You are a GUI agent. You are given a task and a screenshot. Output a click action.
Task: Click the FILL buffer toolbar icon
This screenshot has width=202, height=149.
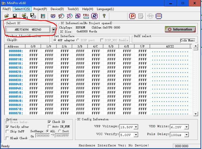pyautogui.click(x=86, y=16)
